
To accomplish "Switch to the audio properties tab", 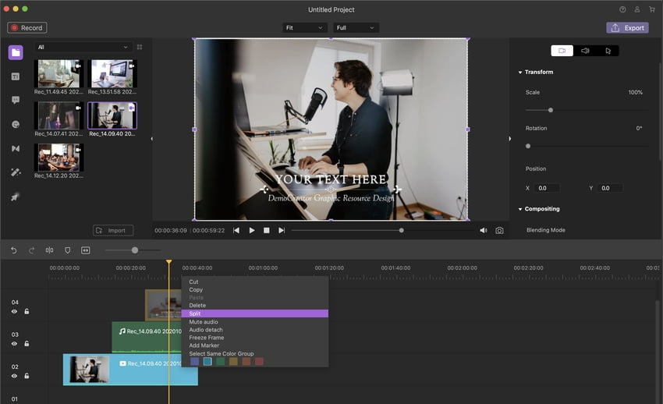I will point(585,51).
